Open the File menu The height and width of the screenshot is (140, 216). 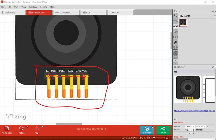(x=3, y=7)
